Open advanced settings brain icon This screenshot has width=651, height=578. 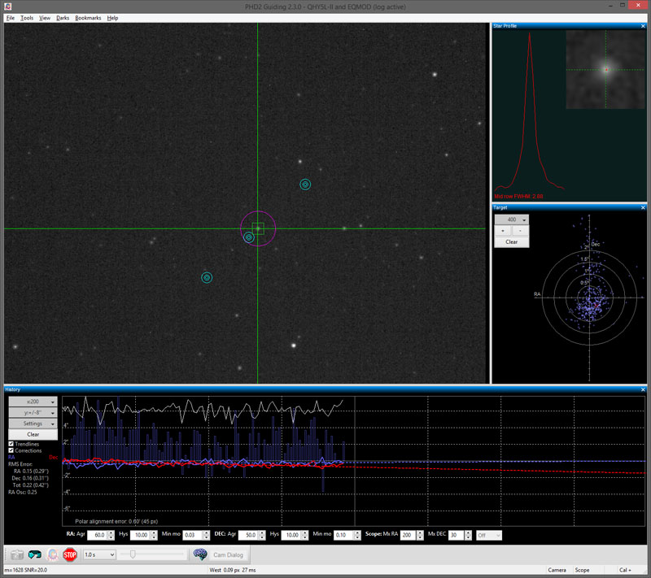coord(199,554)
